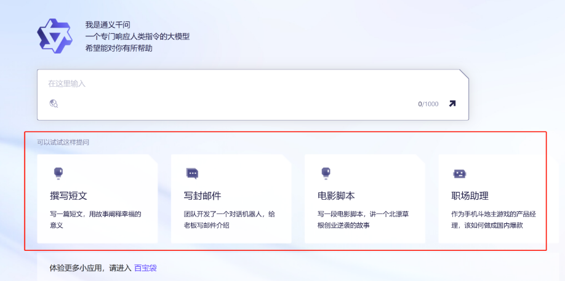Click description 写一篇短文，用故事阐释幸福的意义
565x281 pixels.
(x=95, y=220)
